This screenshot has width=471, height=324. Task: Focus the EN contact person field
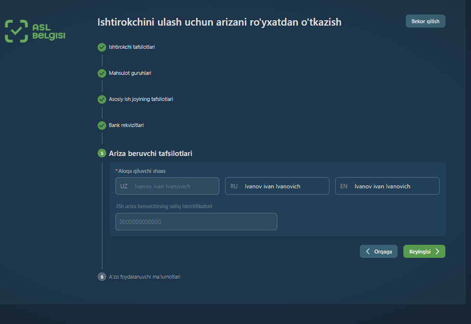pos(387,186)
